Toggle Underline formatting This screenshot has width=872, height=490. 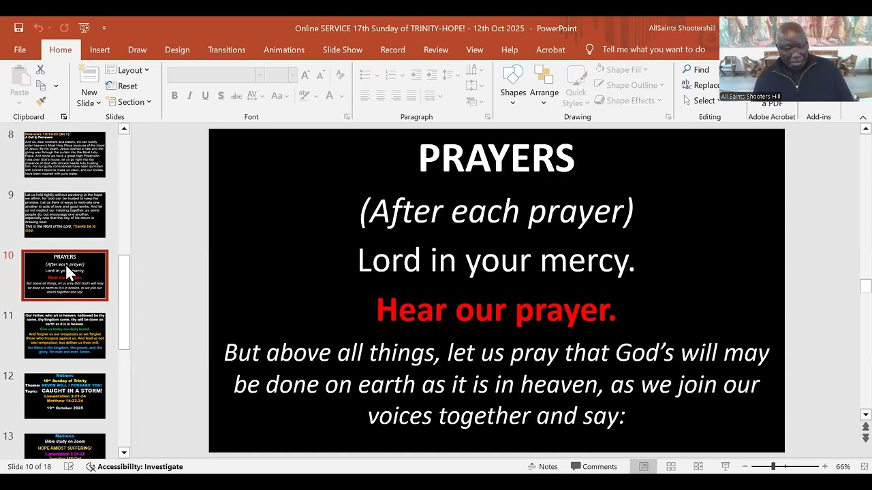[205, 96]
